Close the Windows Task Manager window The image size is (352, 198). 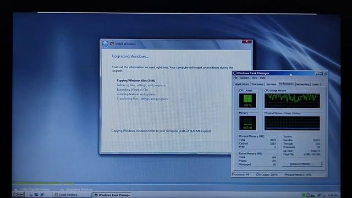(325, 73)
